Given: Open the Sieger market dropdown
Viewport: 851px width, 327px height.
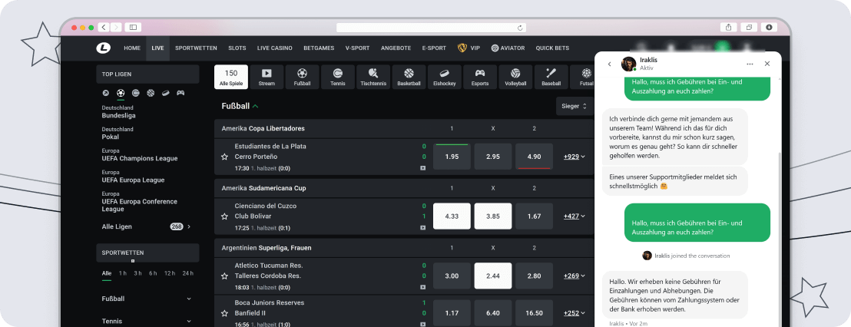Looking at the screenshot, I should click(575, 106).
